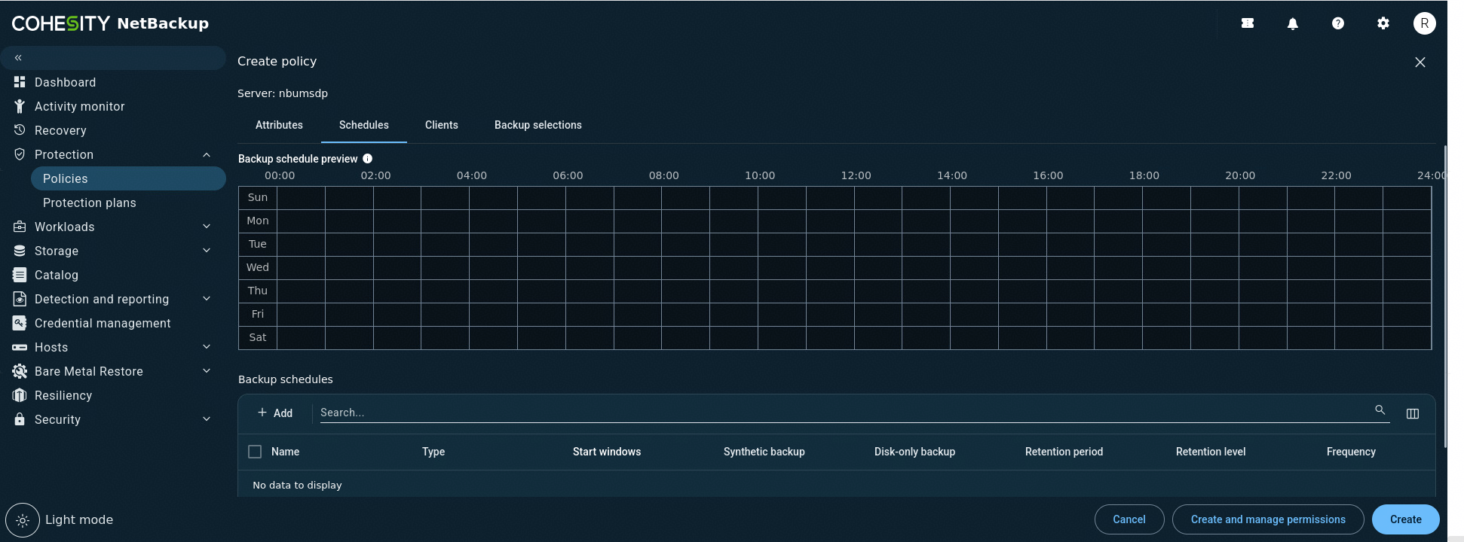1464x542 pixels.
Task: Click the ticket icon in top bar
Action: (1248, 23)
